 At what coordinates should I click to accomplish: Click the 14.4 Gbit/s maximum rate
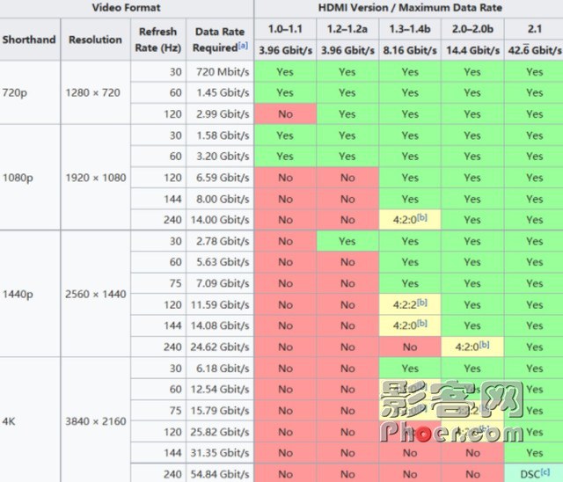pyautogui.click(x=473, y=50)
